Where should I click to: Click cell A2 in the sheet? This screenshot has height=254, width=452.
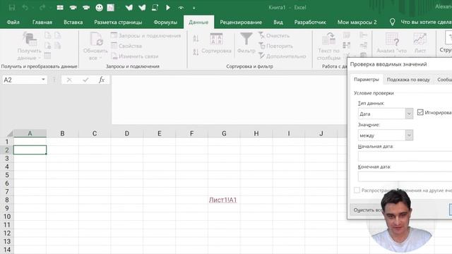coord(30,150)
